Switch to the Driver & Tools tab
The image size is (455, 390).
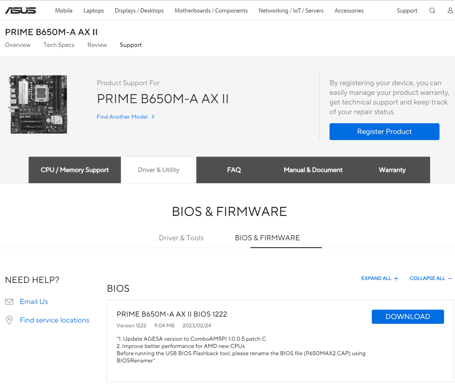click(x=181, y=238)
